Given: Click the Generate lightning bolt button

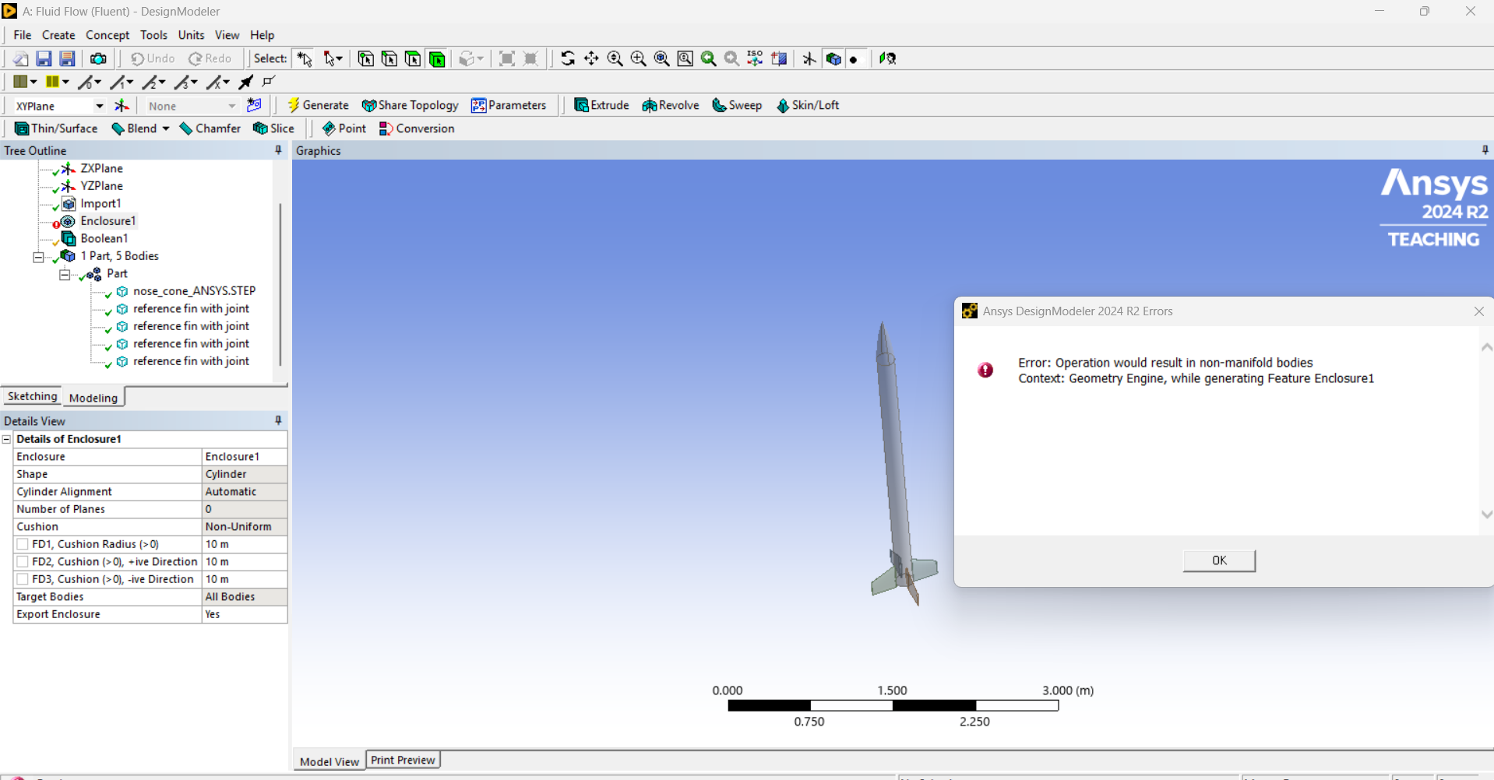Looking at the screenshot, I should tap(318, 105).
